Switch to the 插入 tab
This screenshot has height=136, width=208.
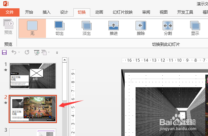tap(46, 12)
